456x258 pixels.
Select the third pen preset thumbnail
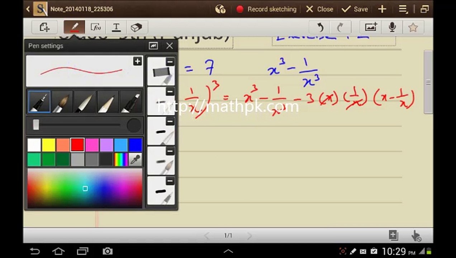coord(161,131)
